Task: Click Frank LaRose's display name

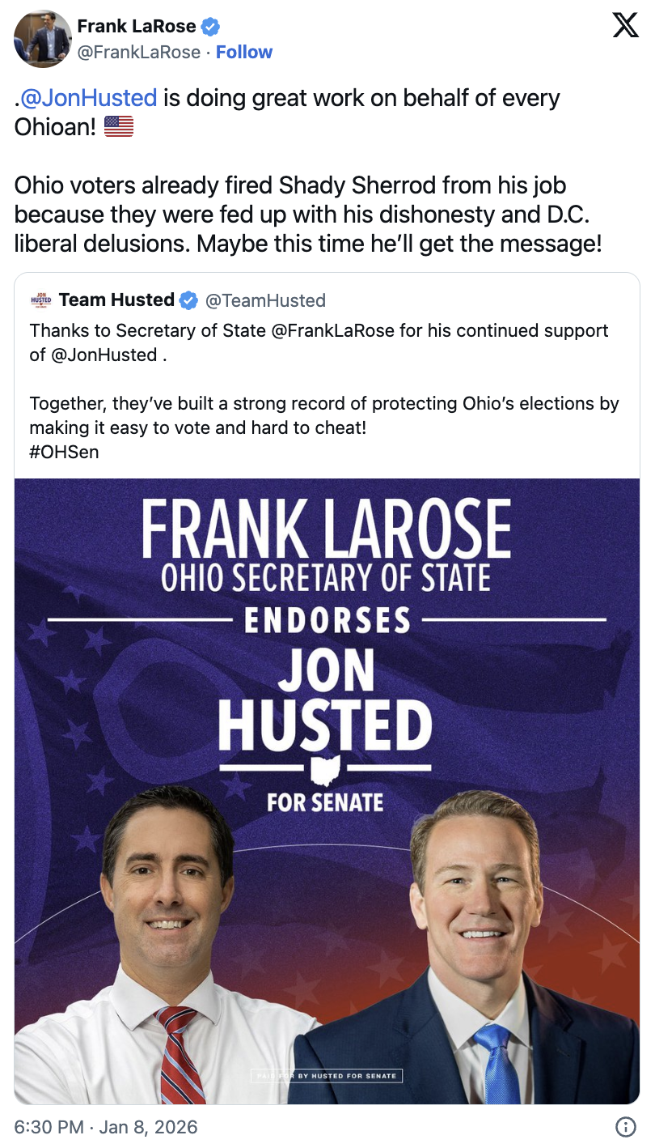Action: [x=136, y=25]
